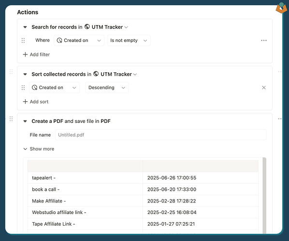This screenshot has width=289, height=241.
Task: Select the book a call - cell
Action: point(85,189)
